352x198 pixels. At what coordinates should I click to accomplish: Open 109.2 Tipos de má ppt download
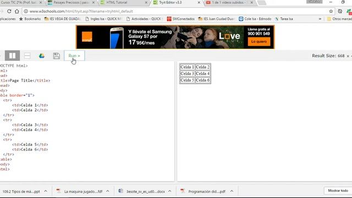coord(21,191)
